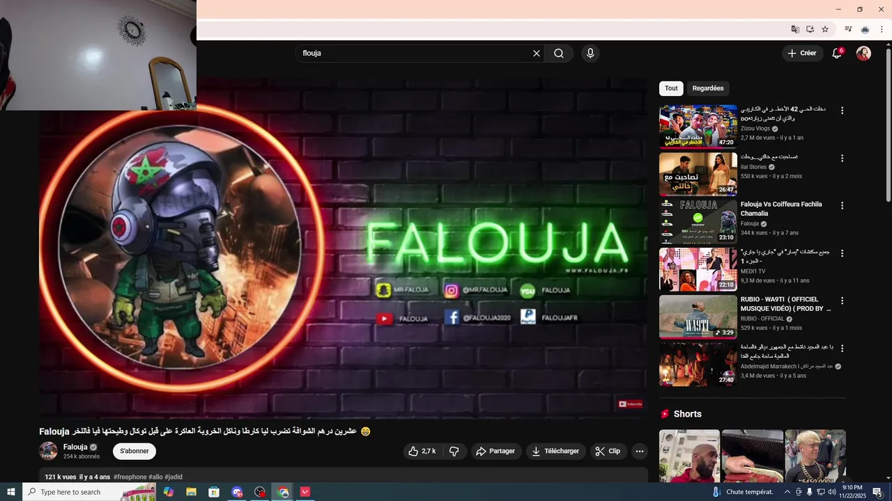Select the Regardées filter chip
Image resolution: width=892 pixels, height=501 pixels.
pos(708,88)
